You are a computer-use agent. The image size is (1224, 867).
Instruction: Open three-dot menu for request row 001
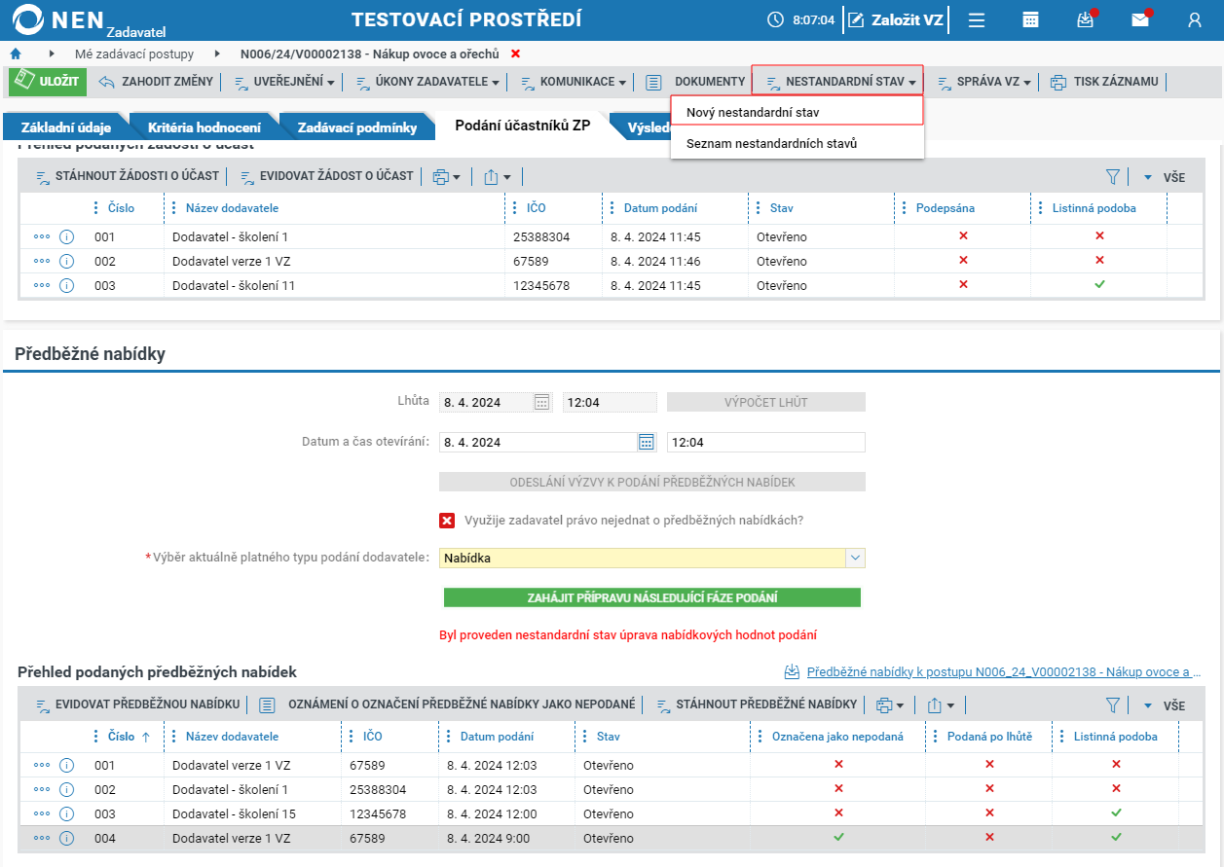click(x=42, y=237)
